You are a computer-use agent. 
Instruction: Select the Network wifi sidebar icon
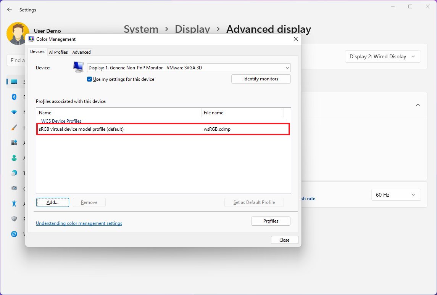coord(14,112)
